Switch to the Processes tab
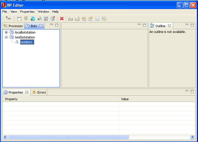The width and height of the screenshot is (198, 142). pos(13,26)
